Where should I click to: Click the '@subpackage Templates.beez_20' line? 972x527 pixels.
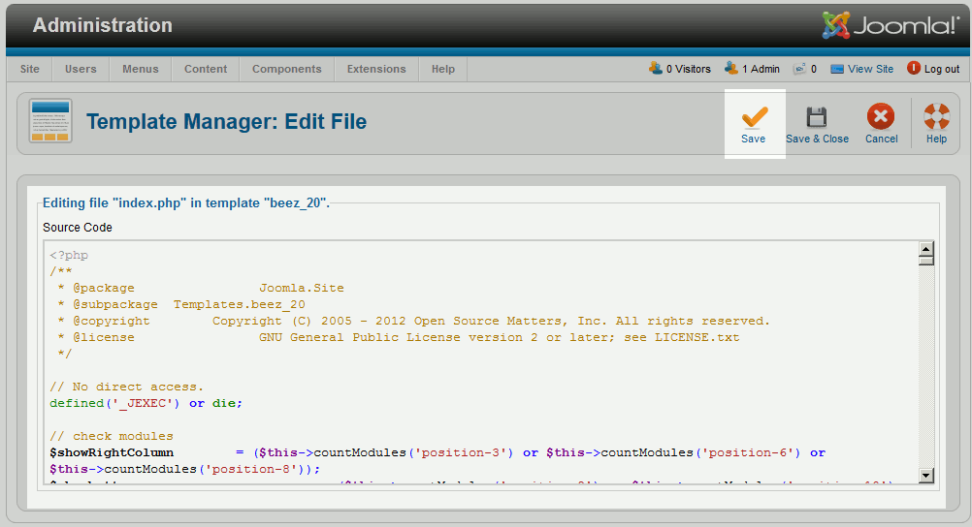(x=181, y=305)
